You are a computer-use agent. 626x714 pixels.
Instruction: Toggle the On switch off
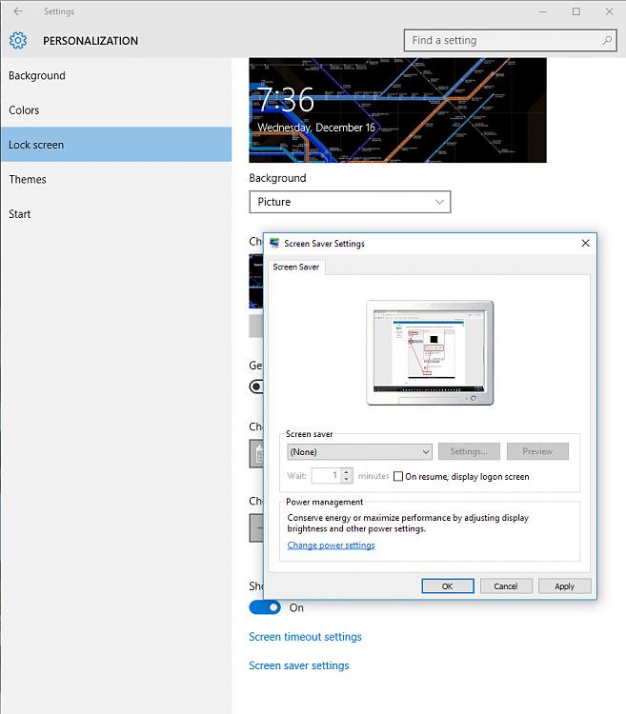pyautogui.click(x=265, y=607)
